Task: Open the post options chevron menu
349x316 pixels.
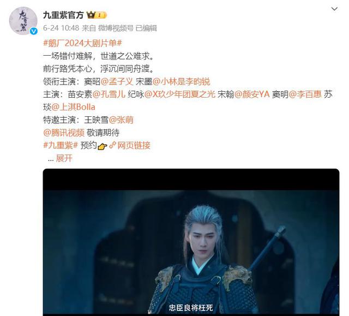Action: [334, 9]
